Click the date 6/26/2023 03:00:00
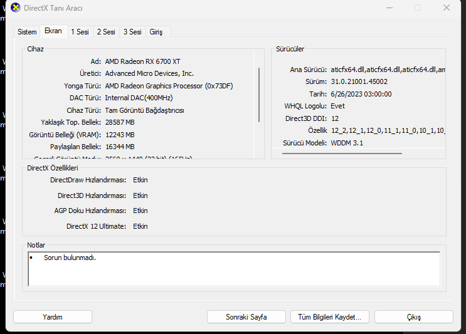Viewport: 466px width, 334px height. coord(361,94)
